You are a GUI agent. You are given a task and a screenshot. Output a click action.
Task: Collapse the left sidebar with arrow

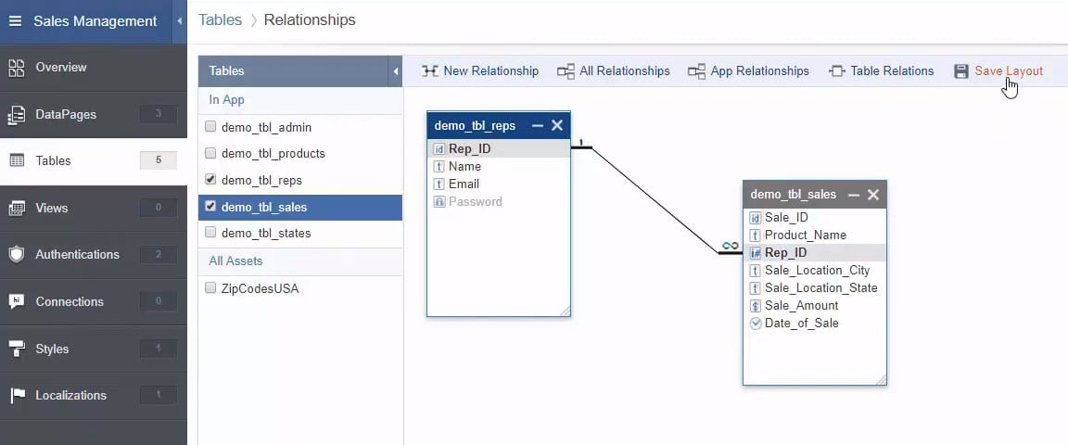click(x=180, y=21)
